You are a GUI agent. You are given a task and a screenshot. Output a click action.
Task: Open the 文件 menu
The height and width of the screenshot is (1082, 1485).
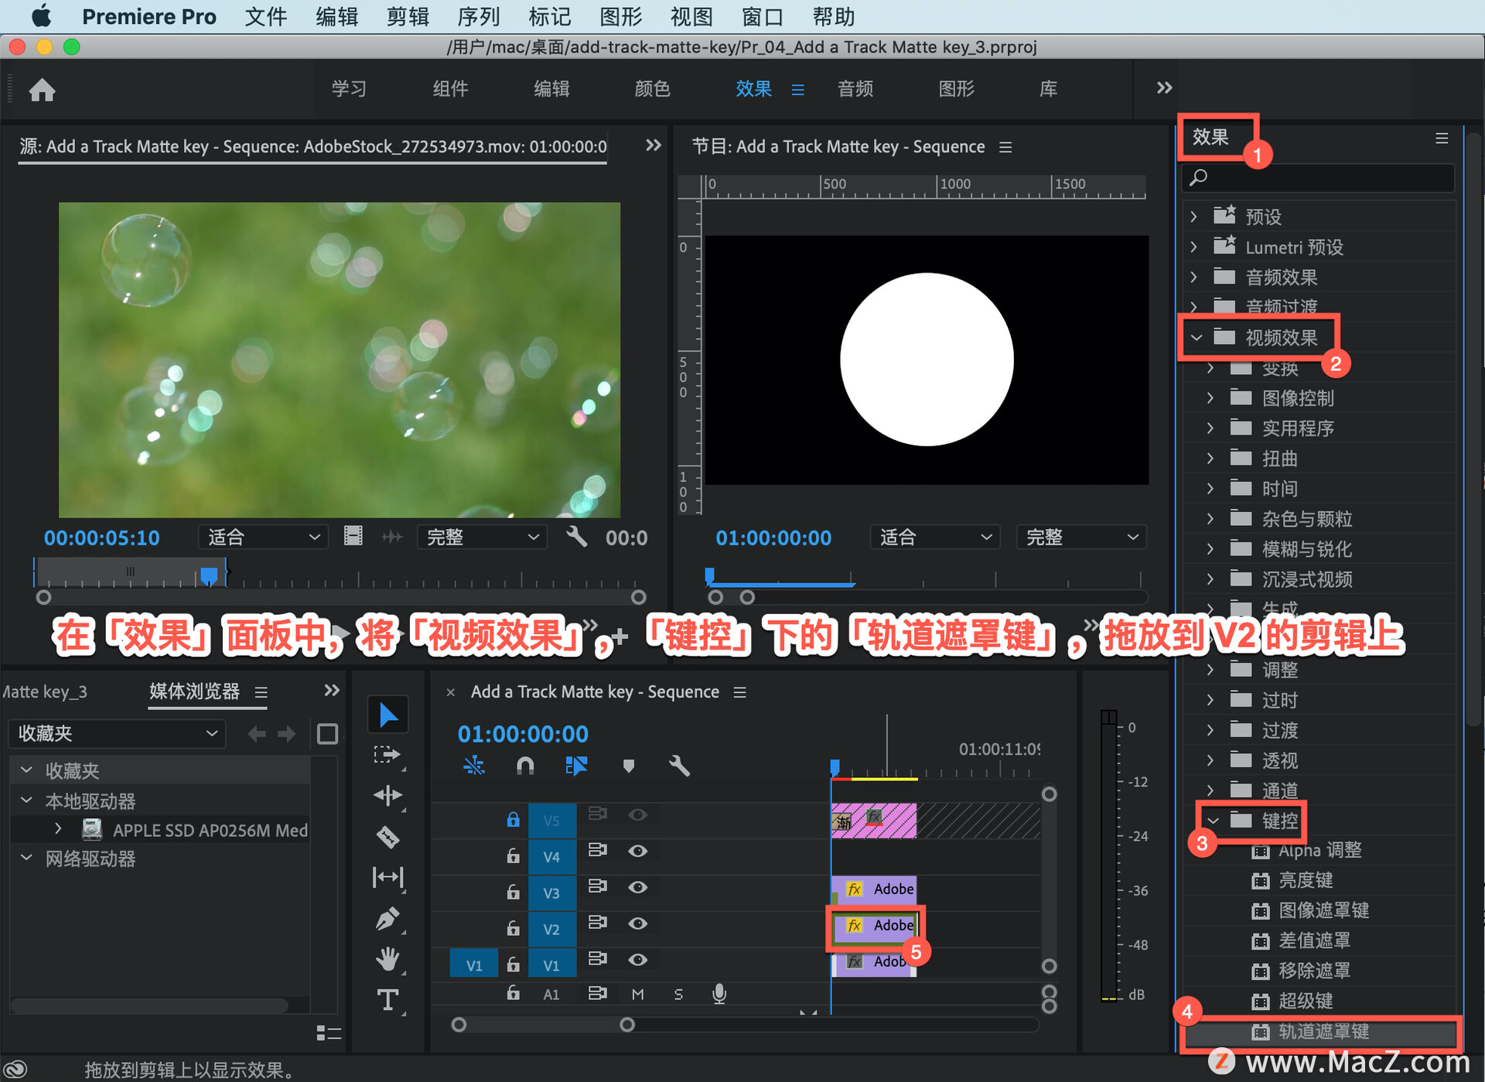coord(265,16)
